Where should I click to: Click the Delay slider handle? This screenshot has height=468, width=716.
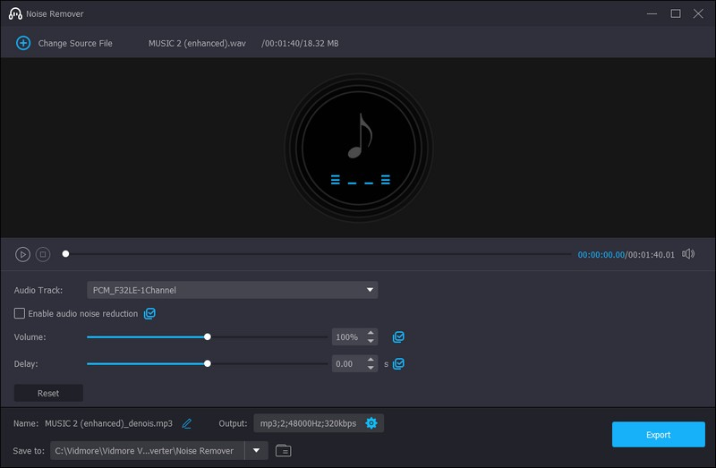pyautogui.click(x=208, y=364)
